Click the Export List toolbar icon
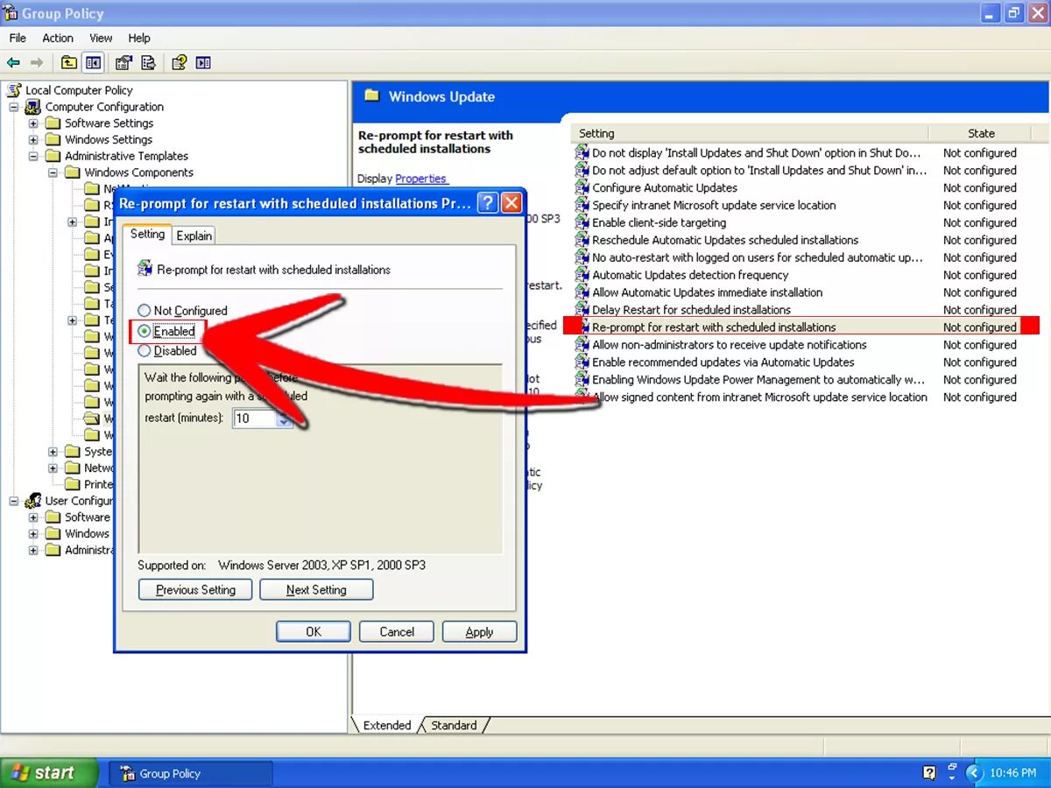The image size is (1051, 788). tap(148, 63)
